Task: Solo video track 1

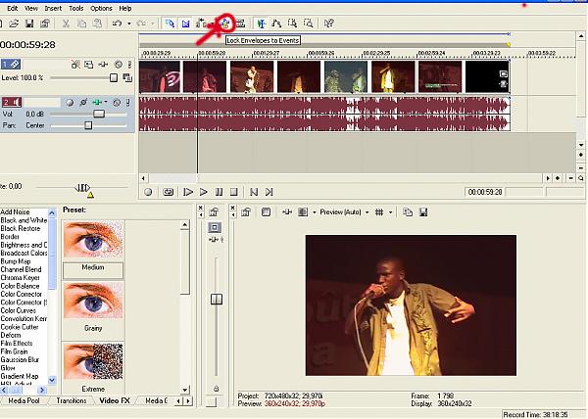Action: [129, 65]
